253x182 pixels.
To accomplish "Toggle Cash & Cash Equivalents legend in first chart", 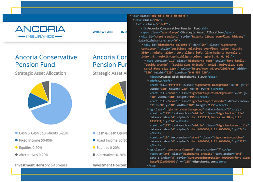I will [x=42, y=133].
